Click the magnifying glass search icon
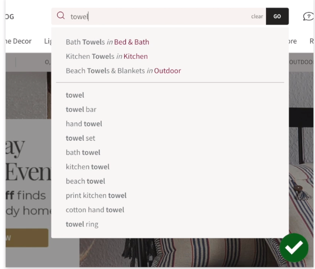 point(61,15)
